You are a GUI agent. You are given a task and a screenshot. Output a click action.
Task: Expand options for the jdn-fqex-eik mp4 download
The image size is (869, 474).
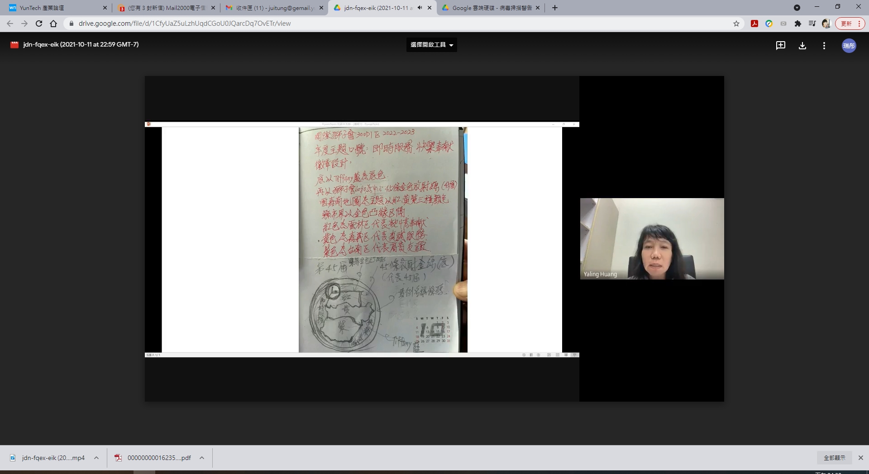(96, 458)
